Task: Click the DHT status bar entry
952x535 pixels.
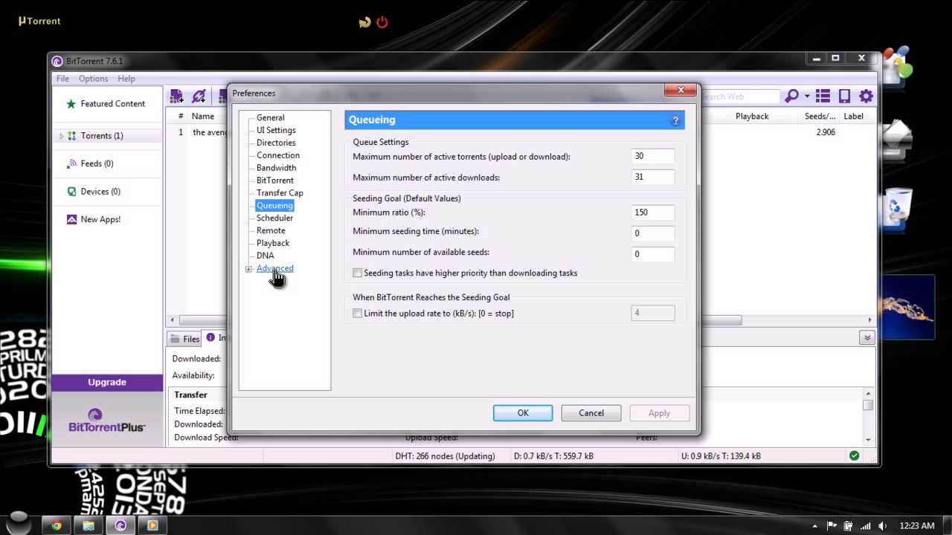Action: click(445, 456)
